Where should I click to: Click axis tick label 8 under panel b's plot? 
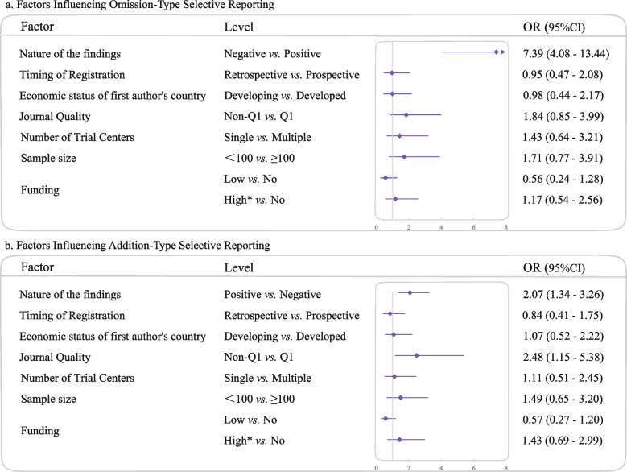[505, 466]
